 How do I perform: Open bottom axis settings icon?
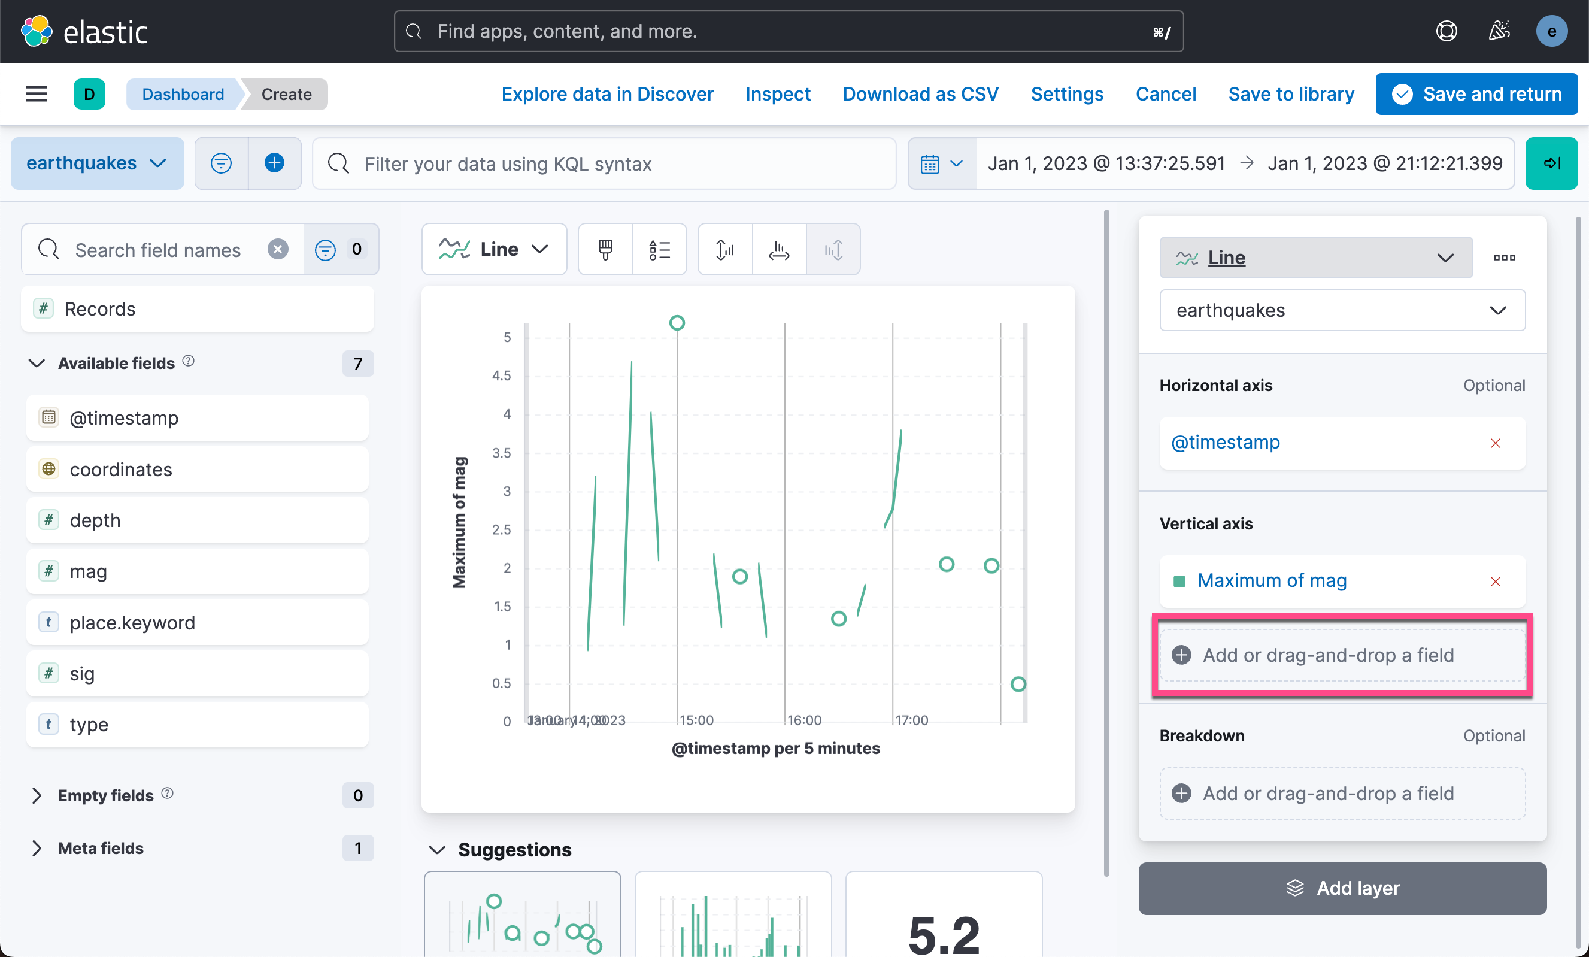[779, 250]
